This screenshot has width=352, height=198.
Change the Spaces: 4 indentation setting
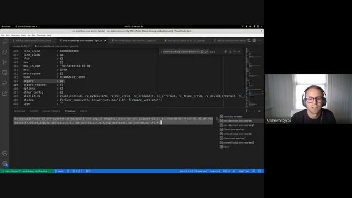[215, 171]
